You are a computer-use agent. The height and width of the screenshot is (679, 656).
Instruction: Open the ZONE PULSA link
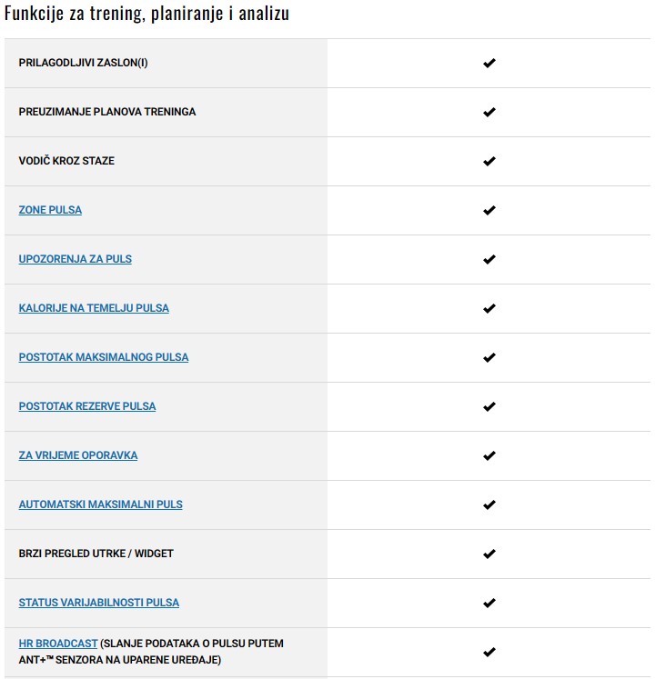tap(50, 210)
